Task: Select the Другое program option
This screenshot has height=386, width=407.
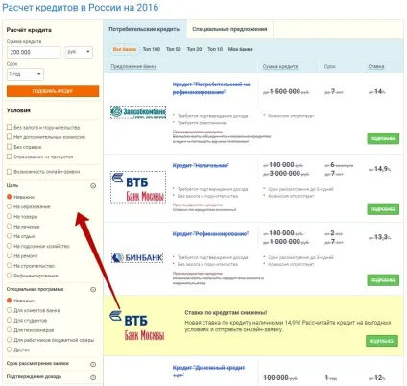Action: click(10, 350)
